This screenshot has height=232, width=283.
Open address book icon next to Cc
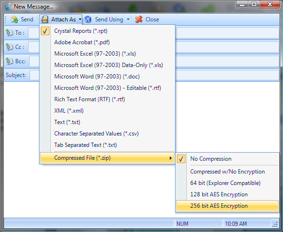click(9, 47)
